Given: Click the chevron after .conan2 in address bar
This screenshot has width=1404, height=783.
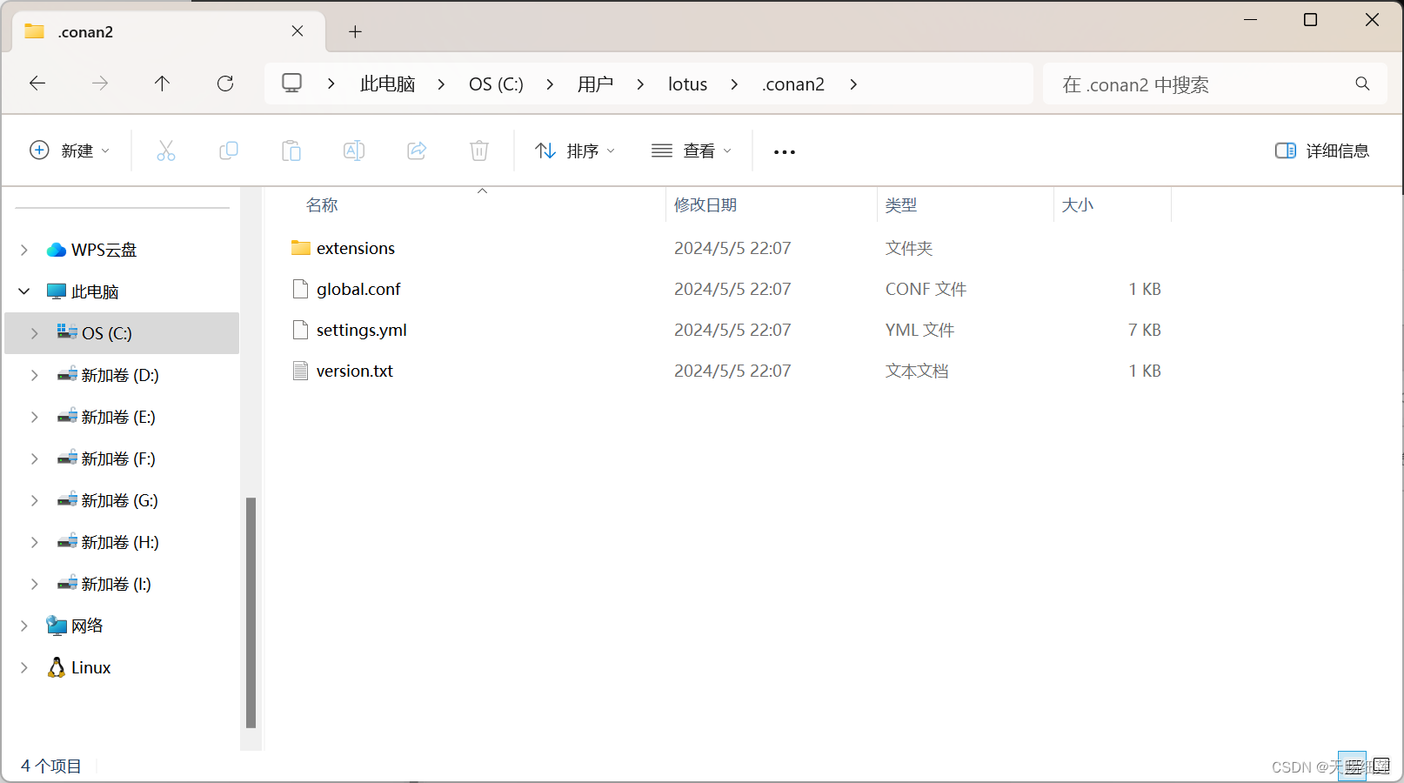Looking at the screenshot, I should click(853, 84).
